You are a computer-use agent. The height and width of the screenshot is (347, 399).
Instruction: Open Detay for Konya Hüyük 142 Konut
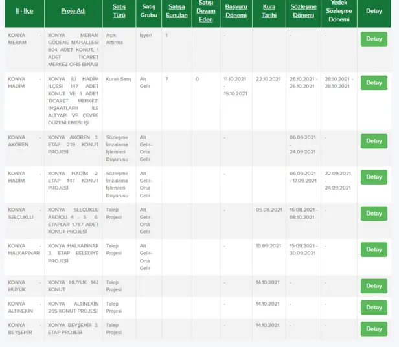coord(374,286)
